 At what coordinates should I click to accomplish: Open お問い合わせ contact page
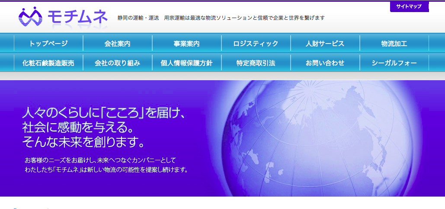tap(325, 63)
